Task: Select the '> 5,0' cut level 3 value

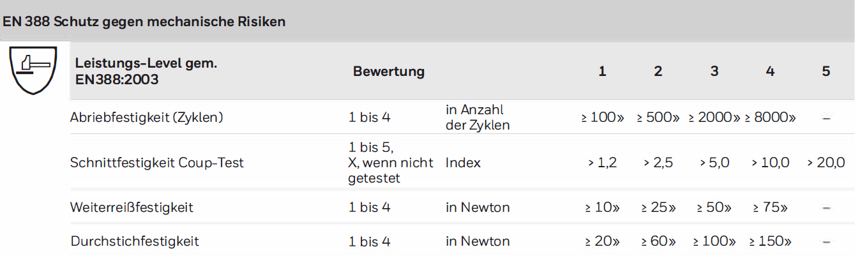Action: 714,163
